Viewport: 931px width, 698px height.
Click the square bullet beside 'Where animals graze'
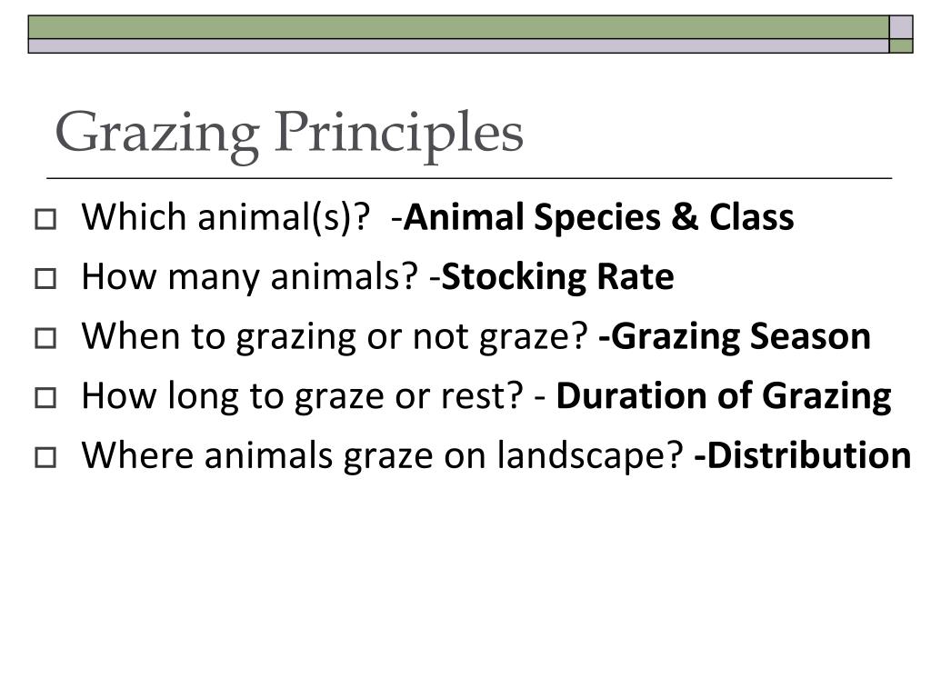pyautogui.click(x=45, y=458)
